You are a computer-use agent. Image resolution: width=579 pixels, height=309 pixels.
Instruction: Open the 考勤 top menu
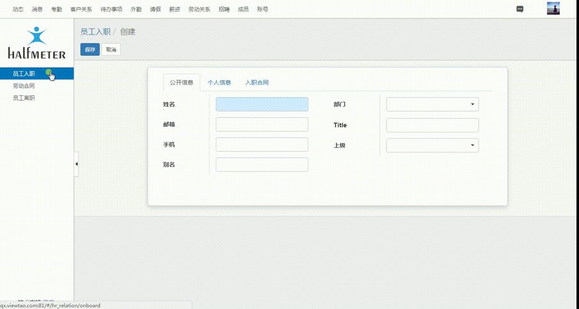(56, 10)
